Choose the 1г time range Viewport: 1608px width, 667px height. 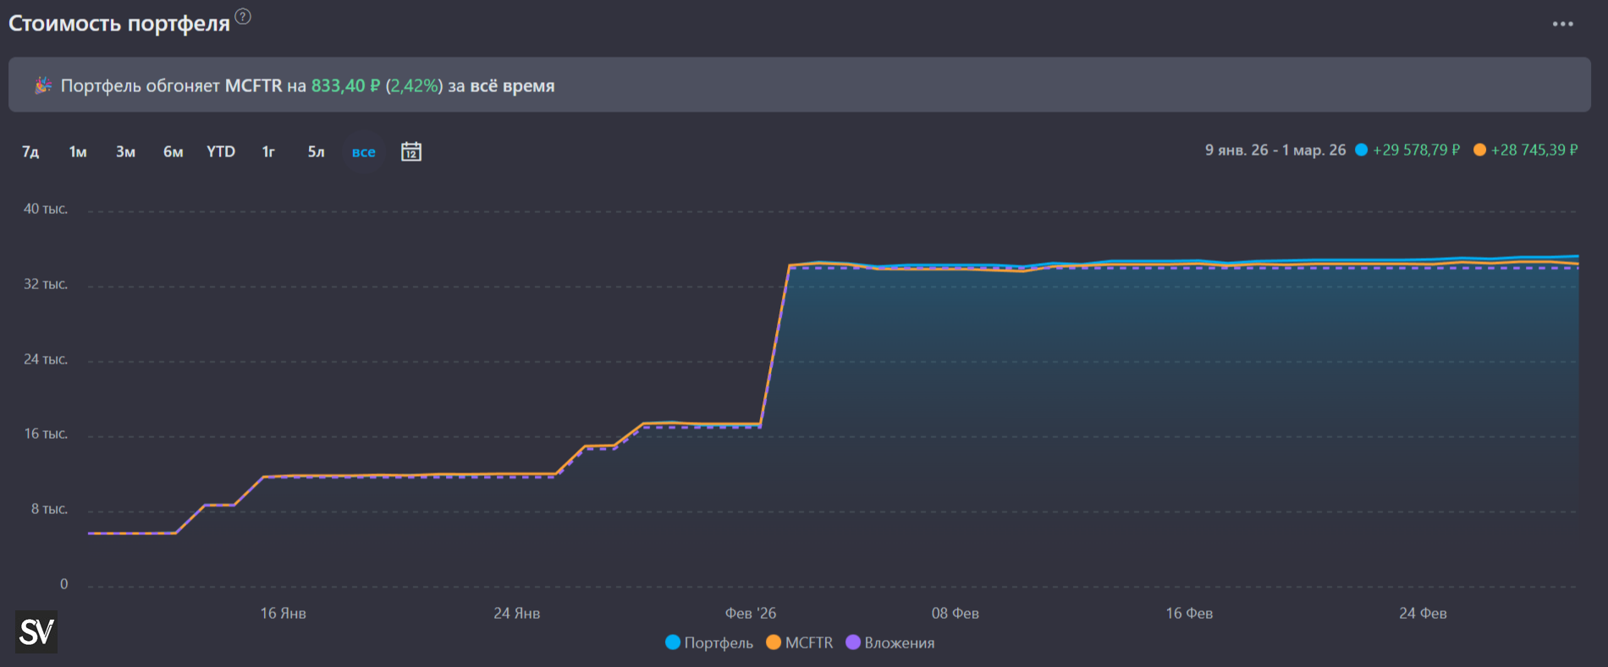[x=268, y=152]
